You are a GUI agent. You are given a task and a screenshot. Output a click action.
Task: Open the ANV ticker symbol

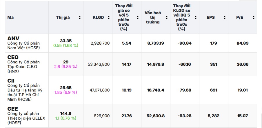point(13,39)
